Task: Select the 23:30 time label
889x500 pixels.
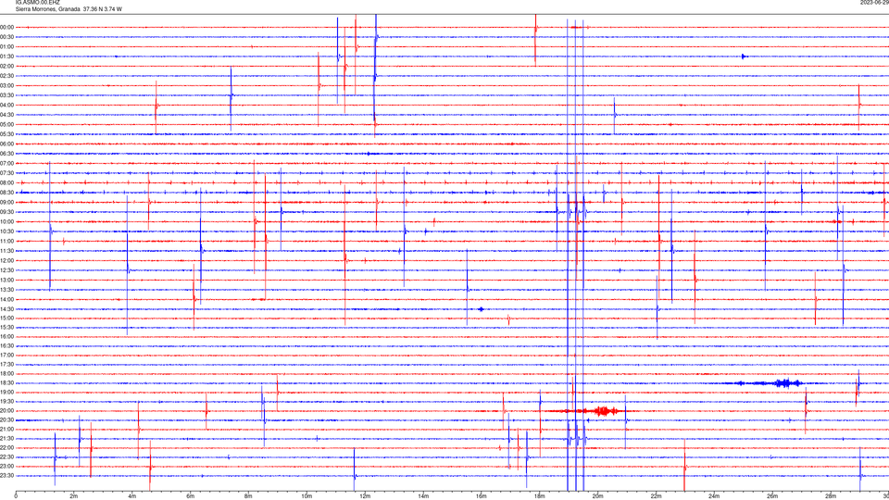Action: 6,476
